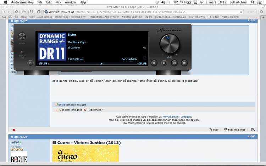Image resolution: width=266 pixels, height=166 pixels.
Task: Pause playback in the Audirvana player
Action: [164, 63]
